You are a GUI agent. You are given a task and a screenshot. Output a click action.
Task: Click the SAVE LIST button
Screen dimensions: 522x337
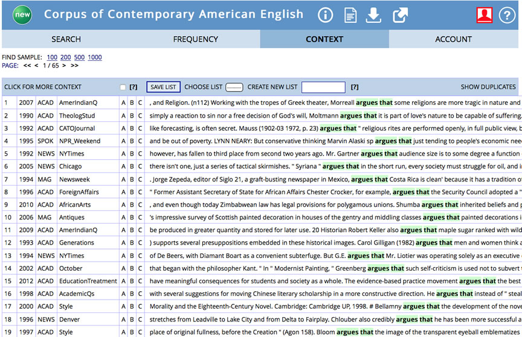163,87
